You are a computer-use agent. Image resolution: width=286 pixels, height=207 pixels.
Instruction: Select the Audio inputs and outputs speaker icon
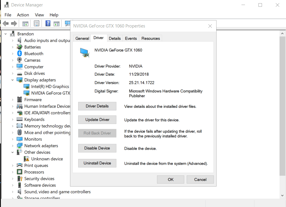point(19,40)
